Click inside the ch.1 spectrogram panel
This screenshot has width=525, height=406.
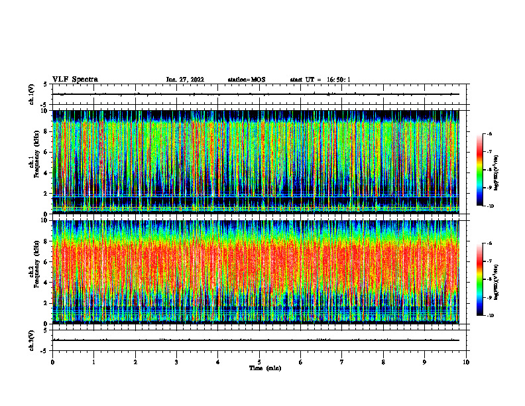pos(256,162)
